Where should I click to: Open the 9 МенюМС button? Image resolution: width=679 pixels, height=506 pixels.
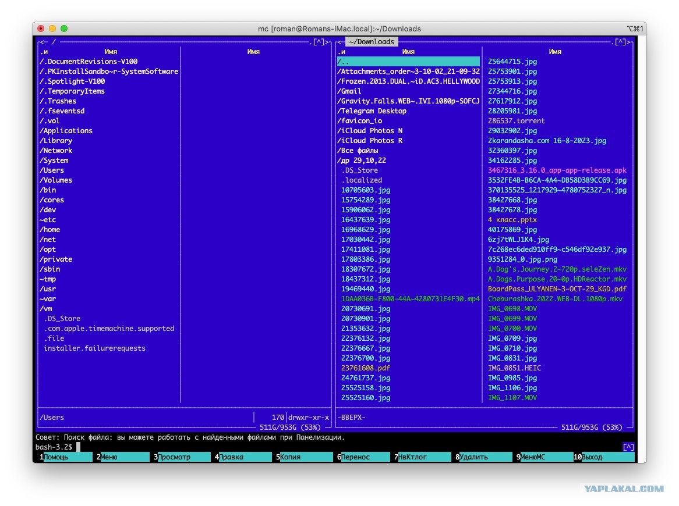(544, 457)
